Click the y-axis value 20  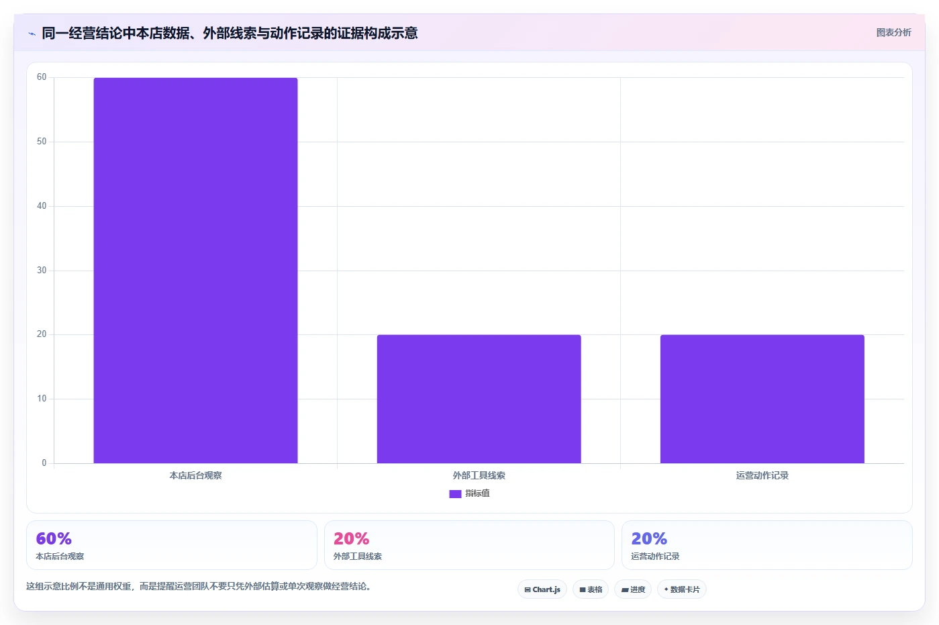(x=42, y=334)
